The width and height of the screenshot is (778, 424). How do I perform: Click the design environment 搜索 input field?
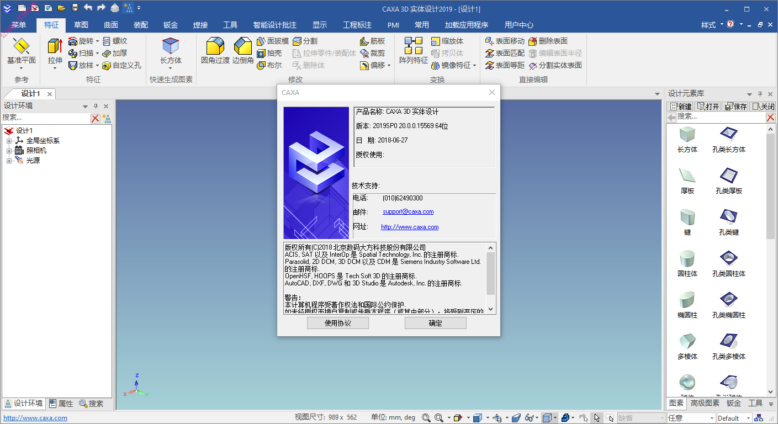point(45,118)
